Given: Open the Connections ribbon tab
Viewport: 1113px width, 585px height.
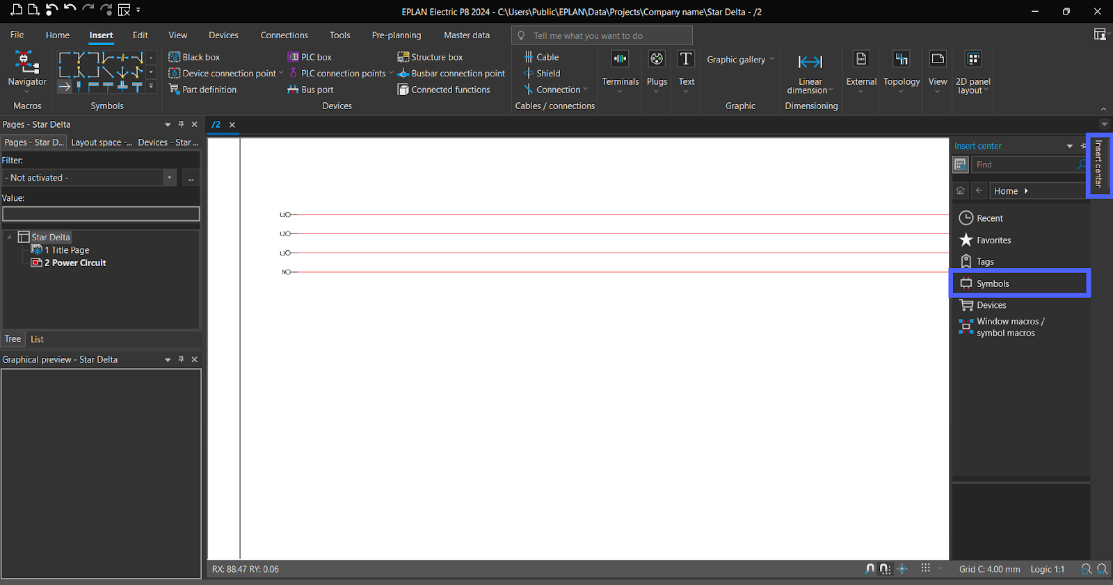Looking at the screenshot, I should click(x=284, y=35).
